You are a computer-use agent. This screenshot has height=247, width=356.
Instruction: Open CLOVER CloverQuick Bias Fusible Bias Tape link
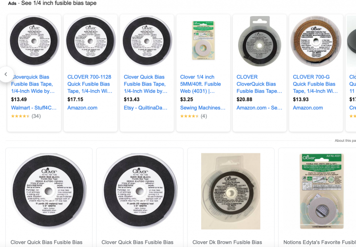click(258, 84)
